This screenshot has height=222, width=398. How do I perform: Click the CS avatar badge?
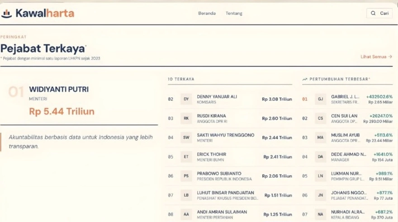[320, 118]
